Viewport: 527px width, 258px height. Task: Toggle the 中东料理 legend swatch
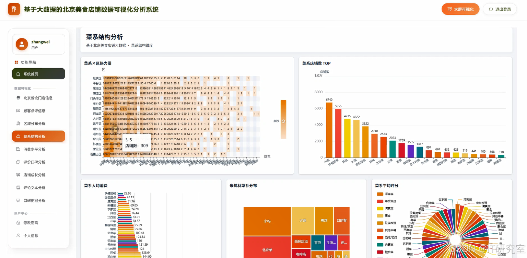(380, 201)
